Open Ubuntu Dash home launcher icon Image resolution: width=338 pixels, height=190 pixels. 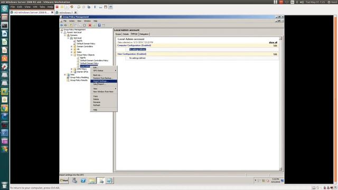[x=5, y=9]
